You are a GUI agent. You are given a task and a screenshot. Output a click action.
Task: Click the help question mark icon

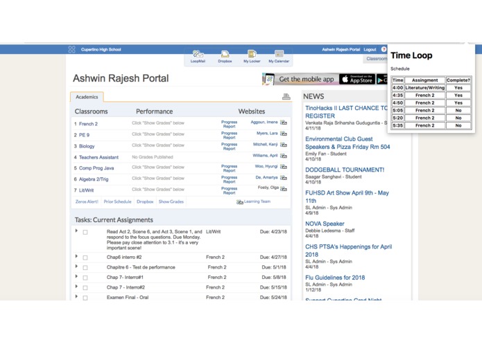[x=384, y=49]
